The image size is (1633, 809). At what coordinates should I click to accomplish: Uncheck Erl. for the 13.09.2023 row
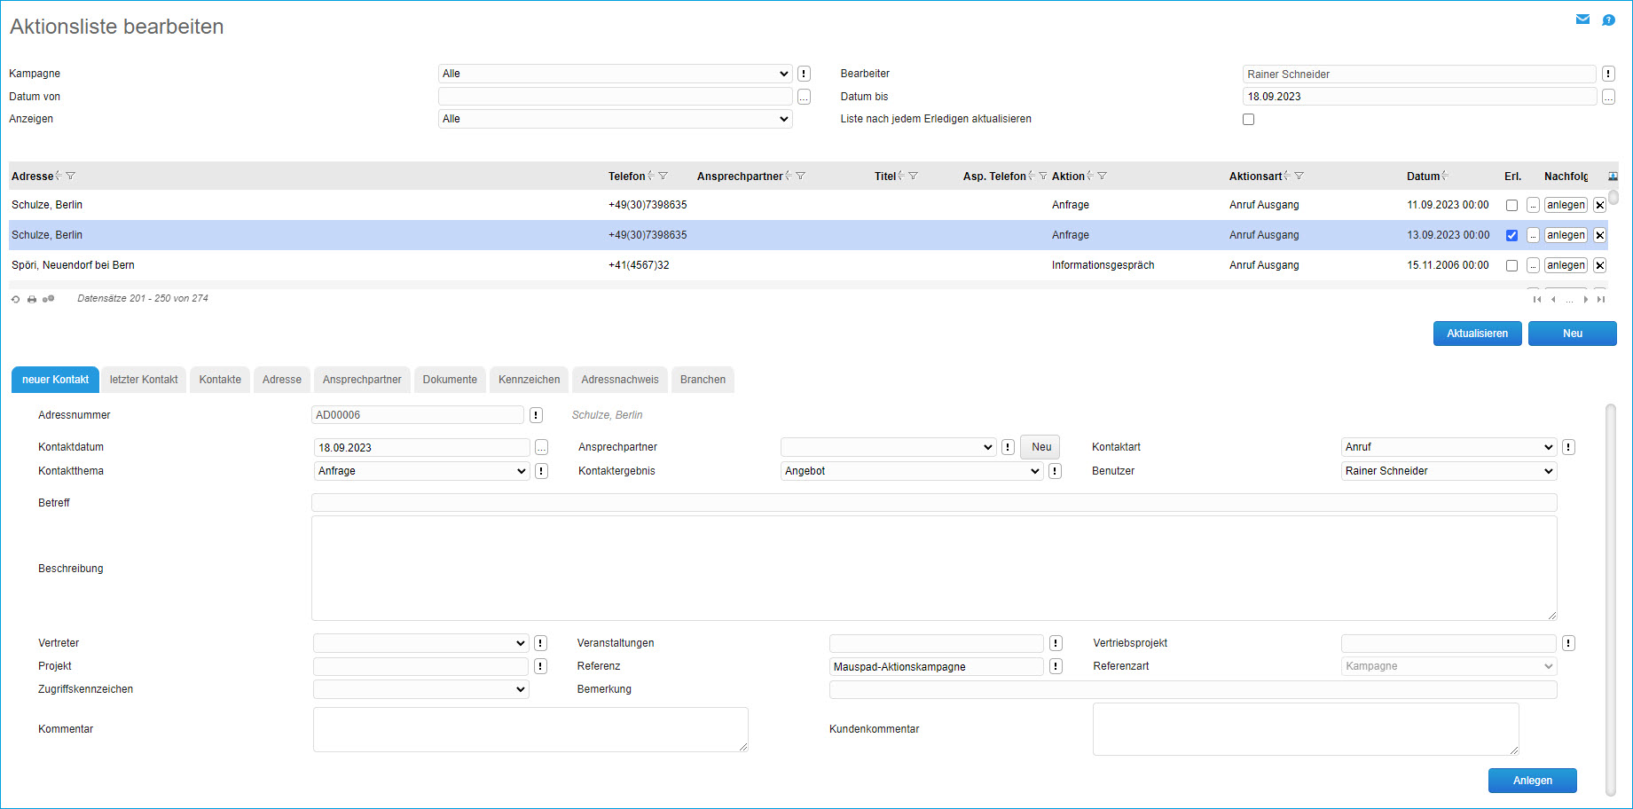[x=1511, y=235]
